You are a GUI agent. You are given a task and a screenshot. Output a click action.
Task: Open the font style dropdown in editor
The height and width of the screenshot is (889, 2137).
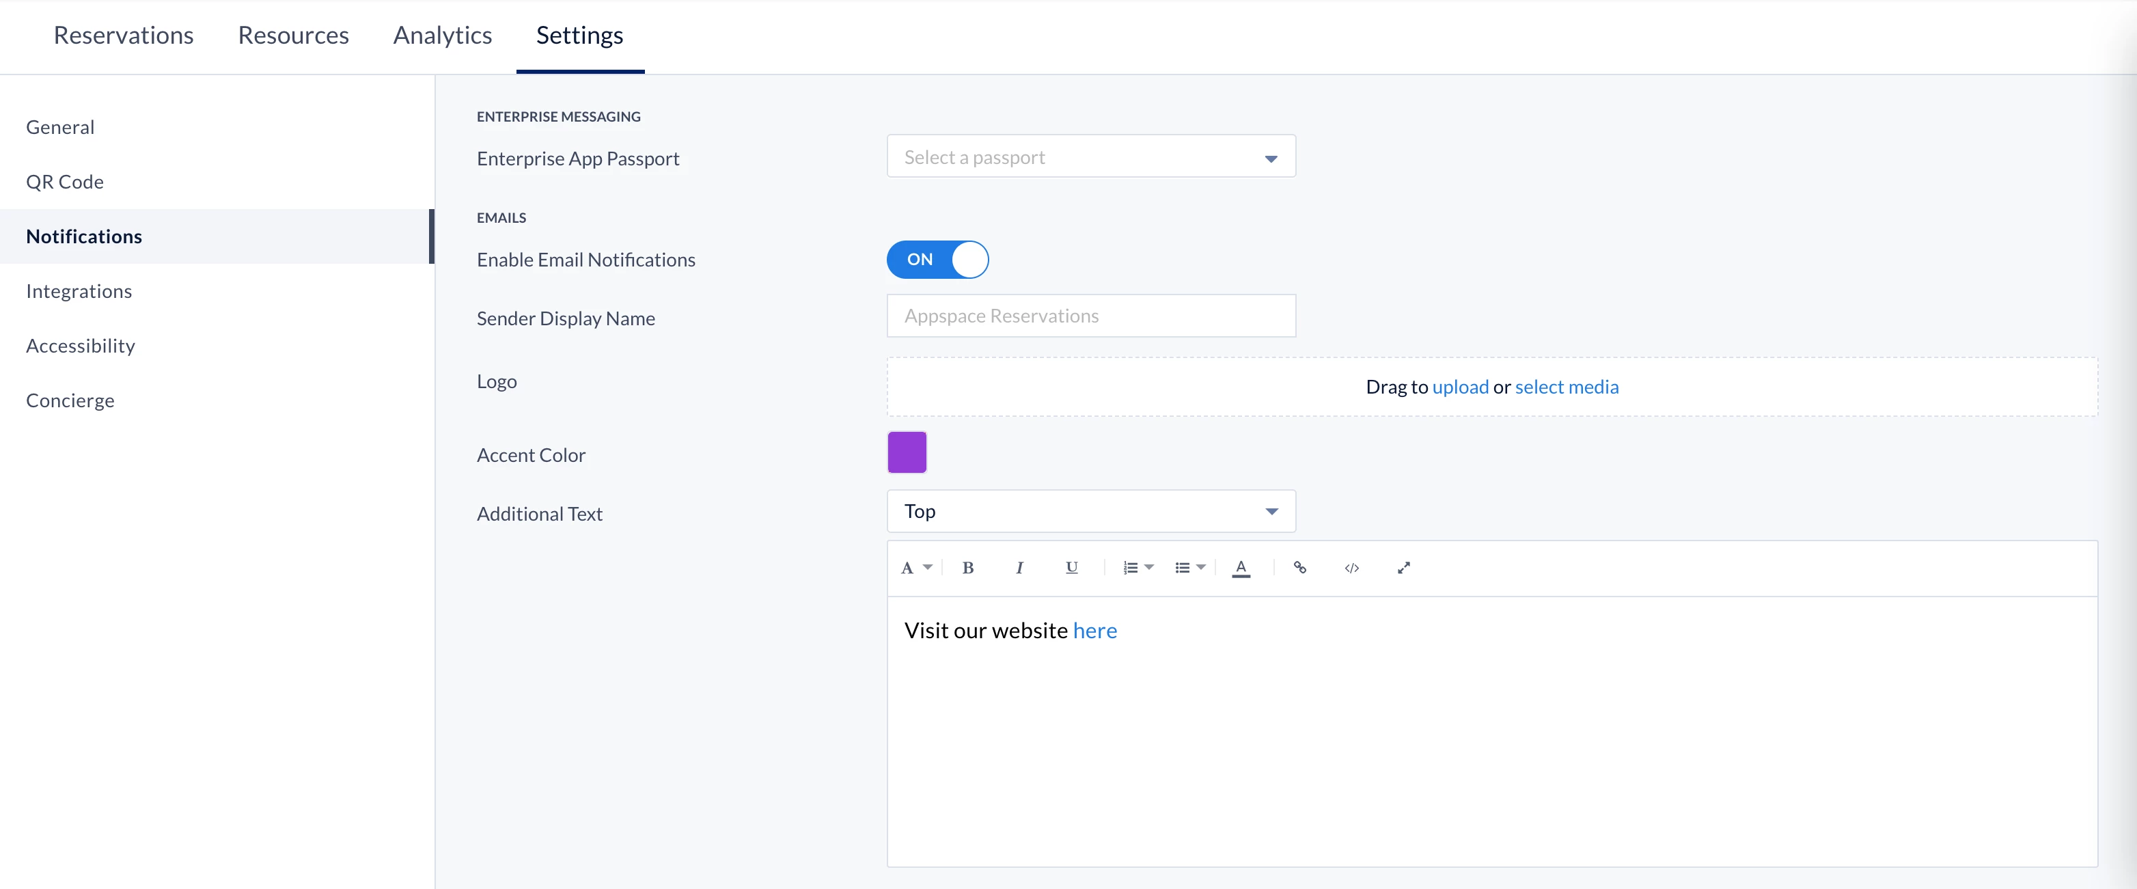tap(916, 568)
